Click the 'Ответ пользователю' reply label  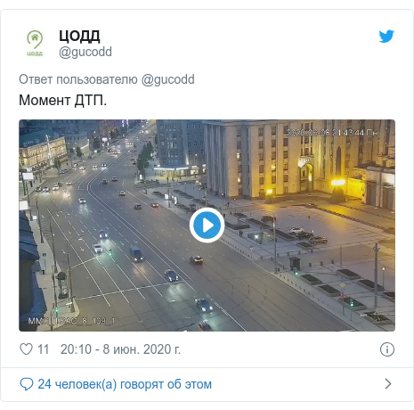click(x=78, y=79)
